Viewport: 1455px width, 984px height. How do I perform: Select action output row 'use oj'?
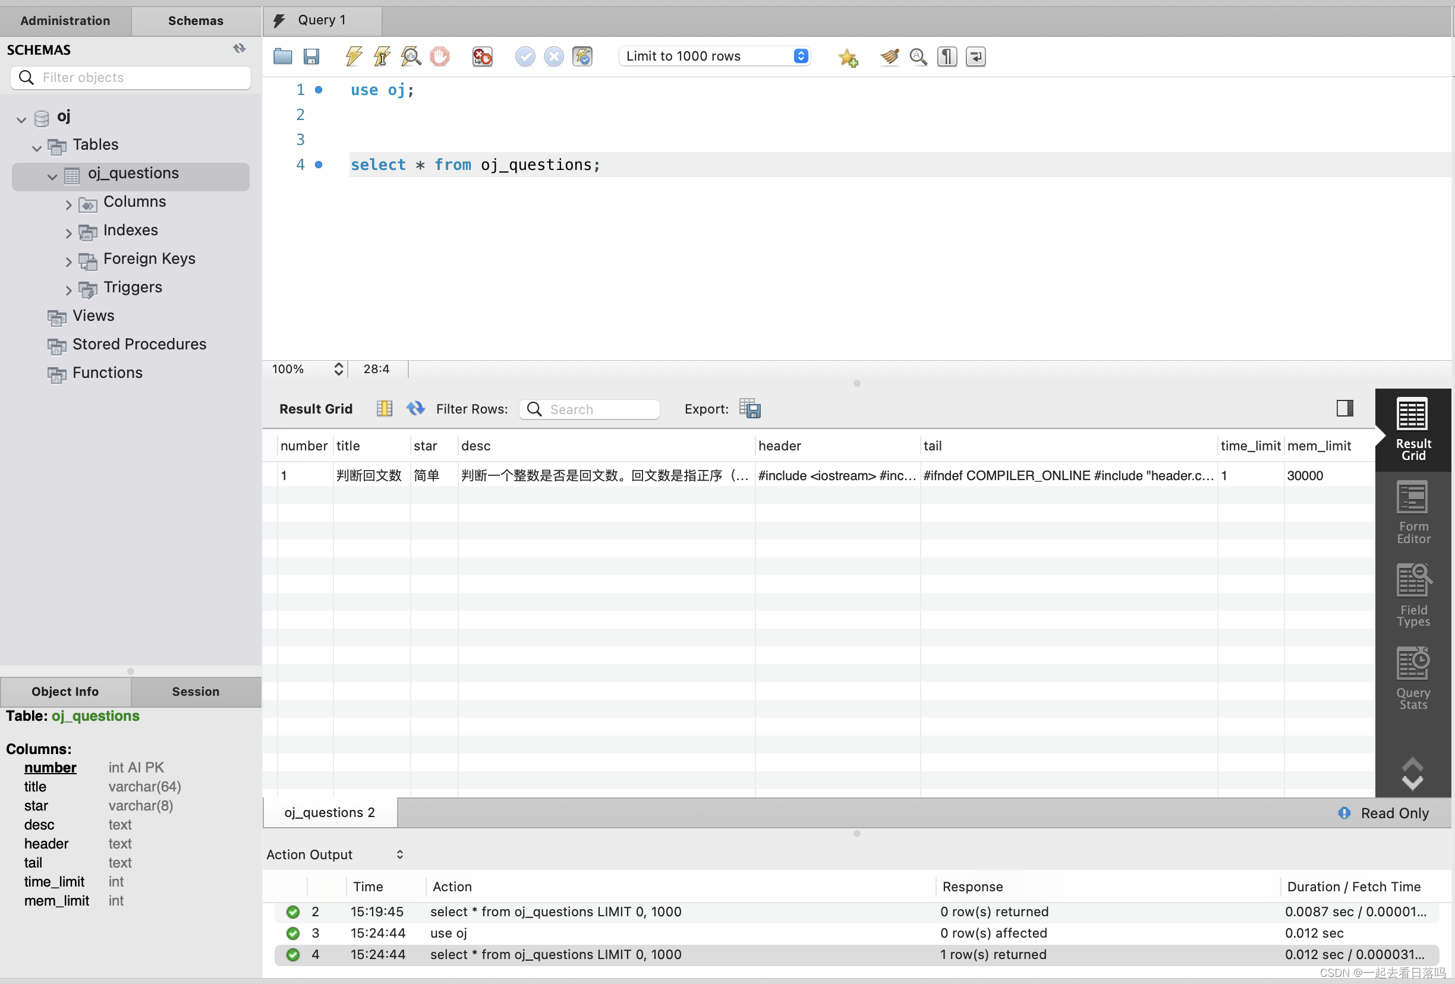[x=856, y=933]
